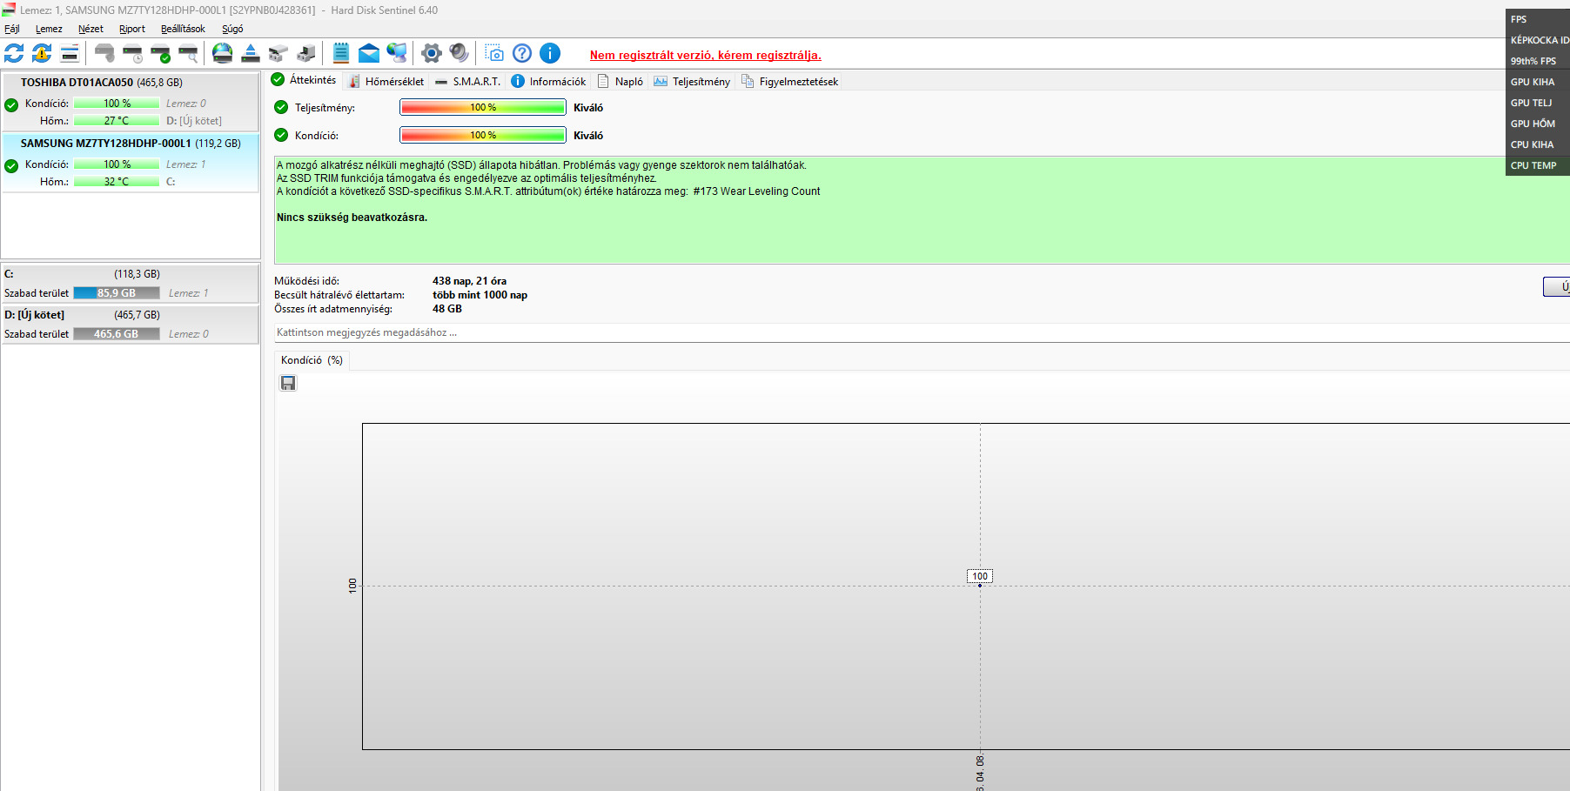Select the TOSHIBA DT01ACA050 disk entry
This screenshot has height=791, width=1570.
tap(131, 101)
